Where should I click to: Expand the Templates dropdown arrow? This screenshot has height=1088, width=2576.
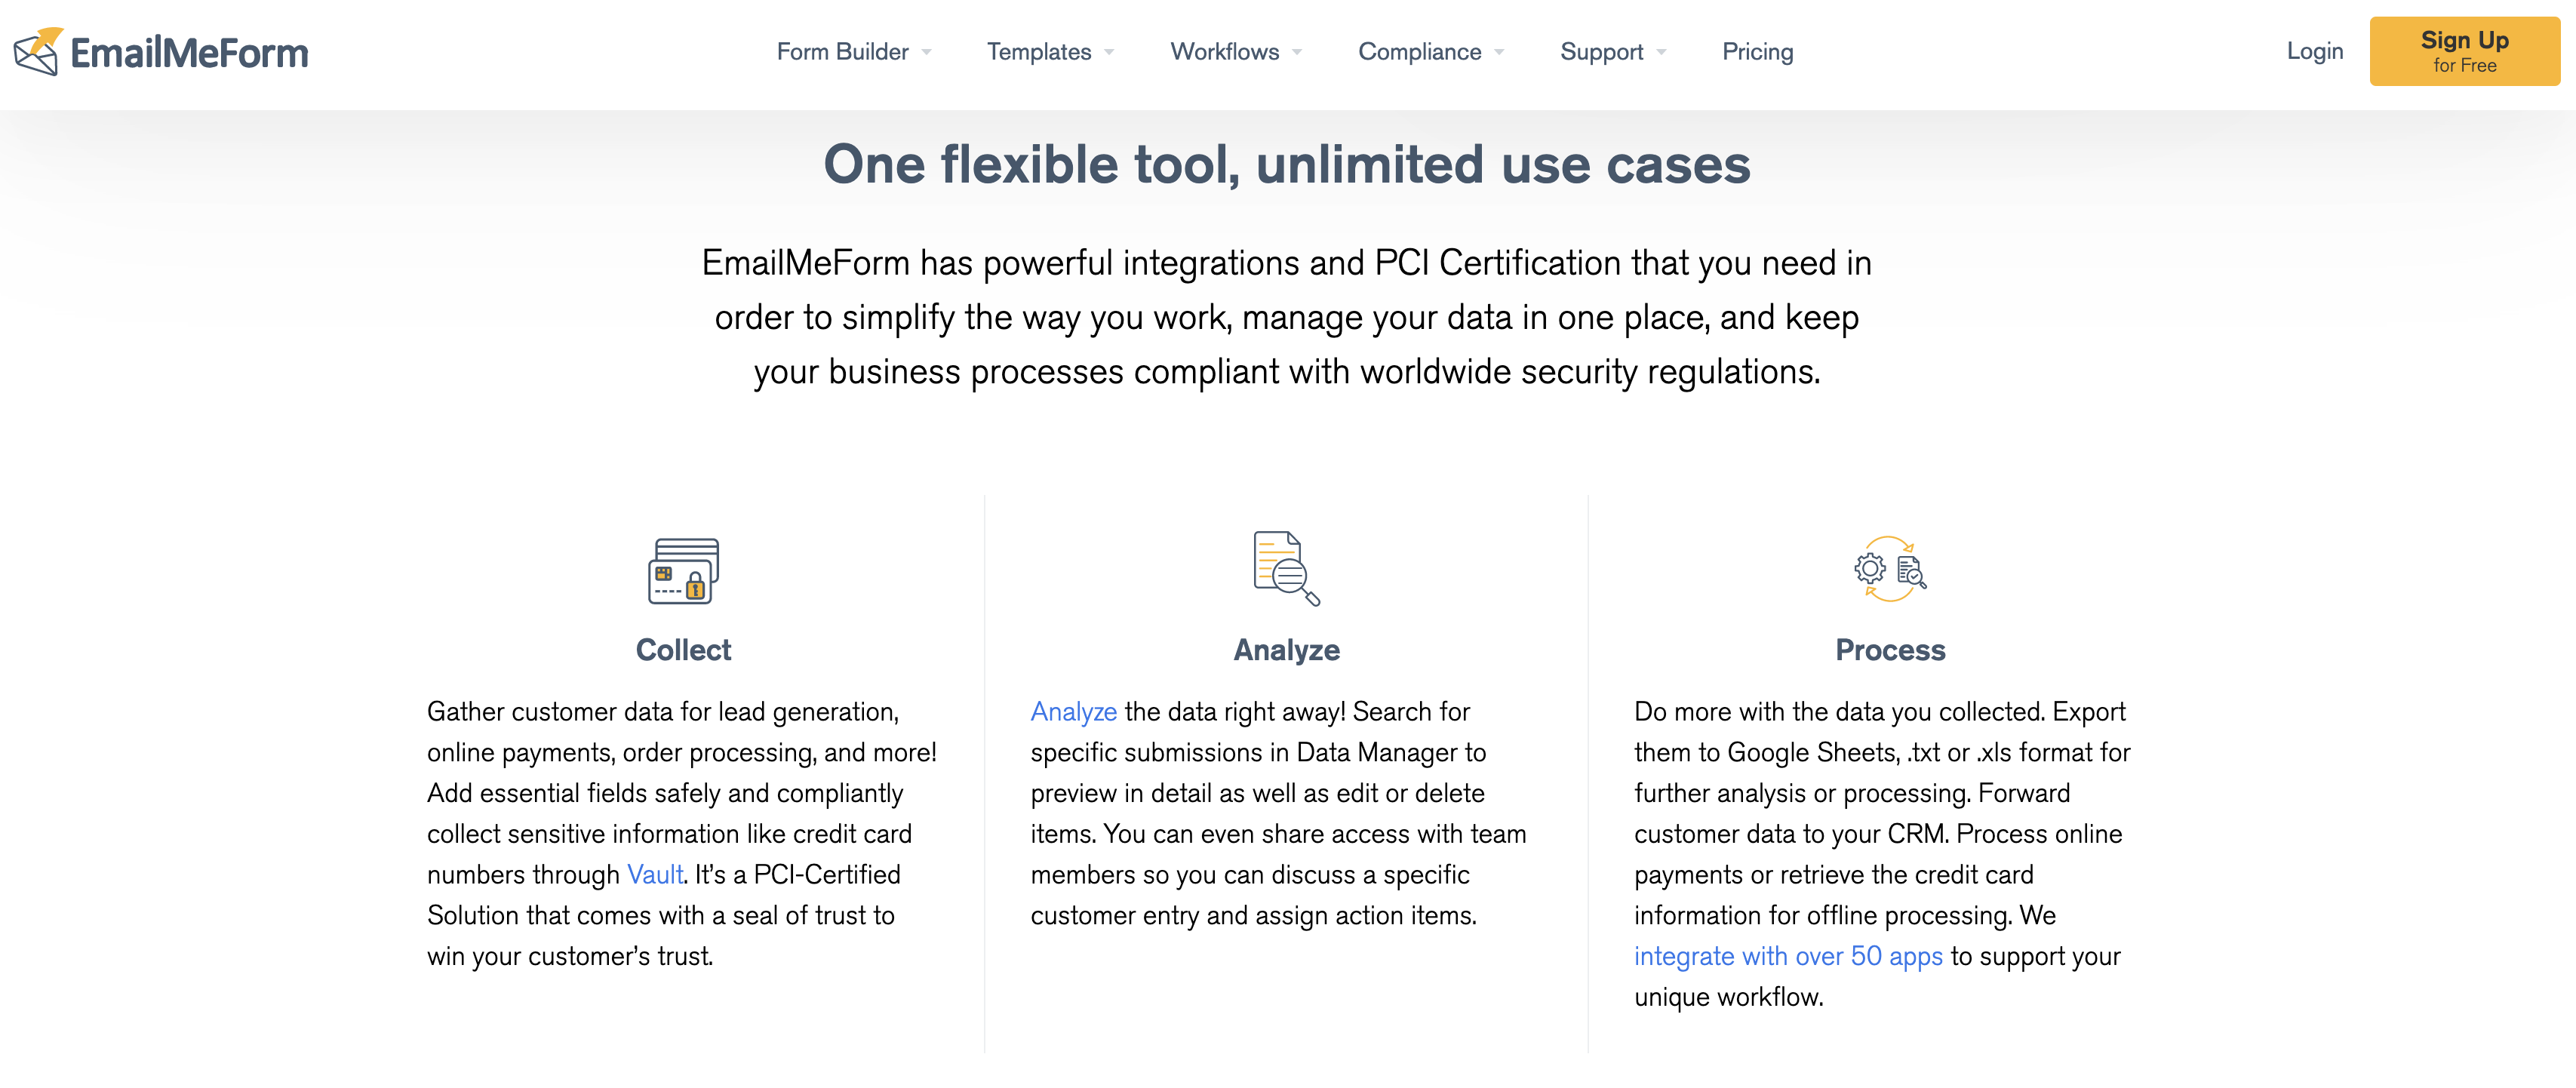pyautogui.click(x=1109, y=52)
